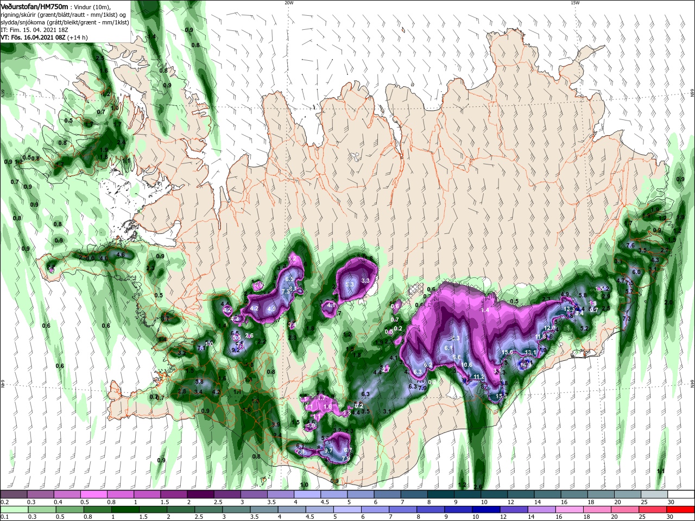Click the 7.6 value in the east
Screen dimensions: 695x521
(x=630, y=245)
